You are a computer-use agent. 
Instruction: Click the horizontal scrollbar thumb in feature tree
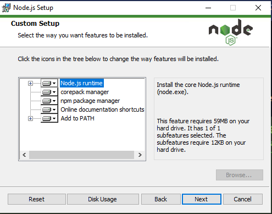[81, 155]
